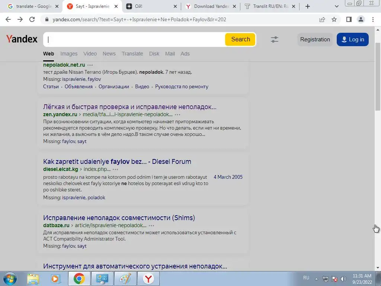Select the Disk search category
This screenshot has width=381, height=286.
pos(154,54)
